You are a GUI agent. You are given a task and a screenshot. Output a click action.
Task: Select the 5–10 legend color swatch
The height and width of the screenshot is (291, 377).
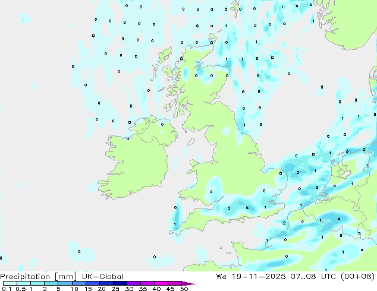[65, 283]
